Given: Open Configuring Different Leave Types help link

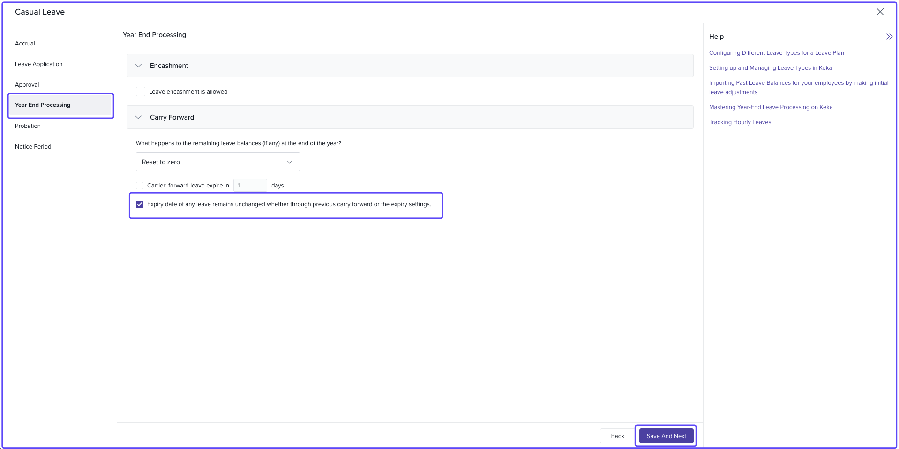Looking at the screenshot, I should (776, 53).
